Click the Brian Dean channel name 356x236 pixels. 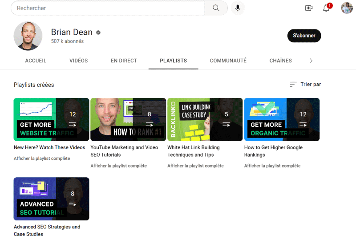tap(72, 32)
